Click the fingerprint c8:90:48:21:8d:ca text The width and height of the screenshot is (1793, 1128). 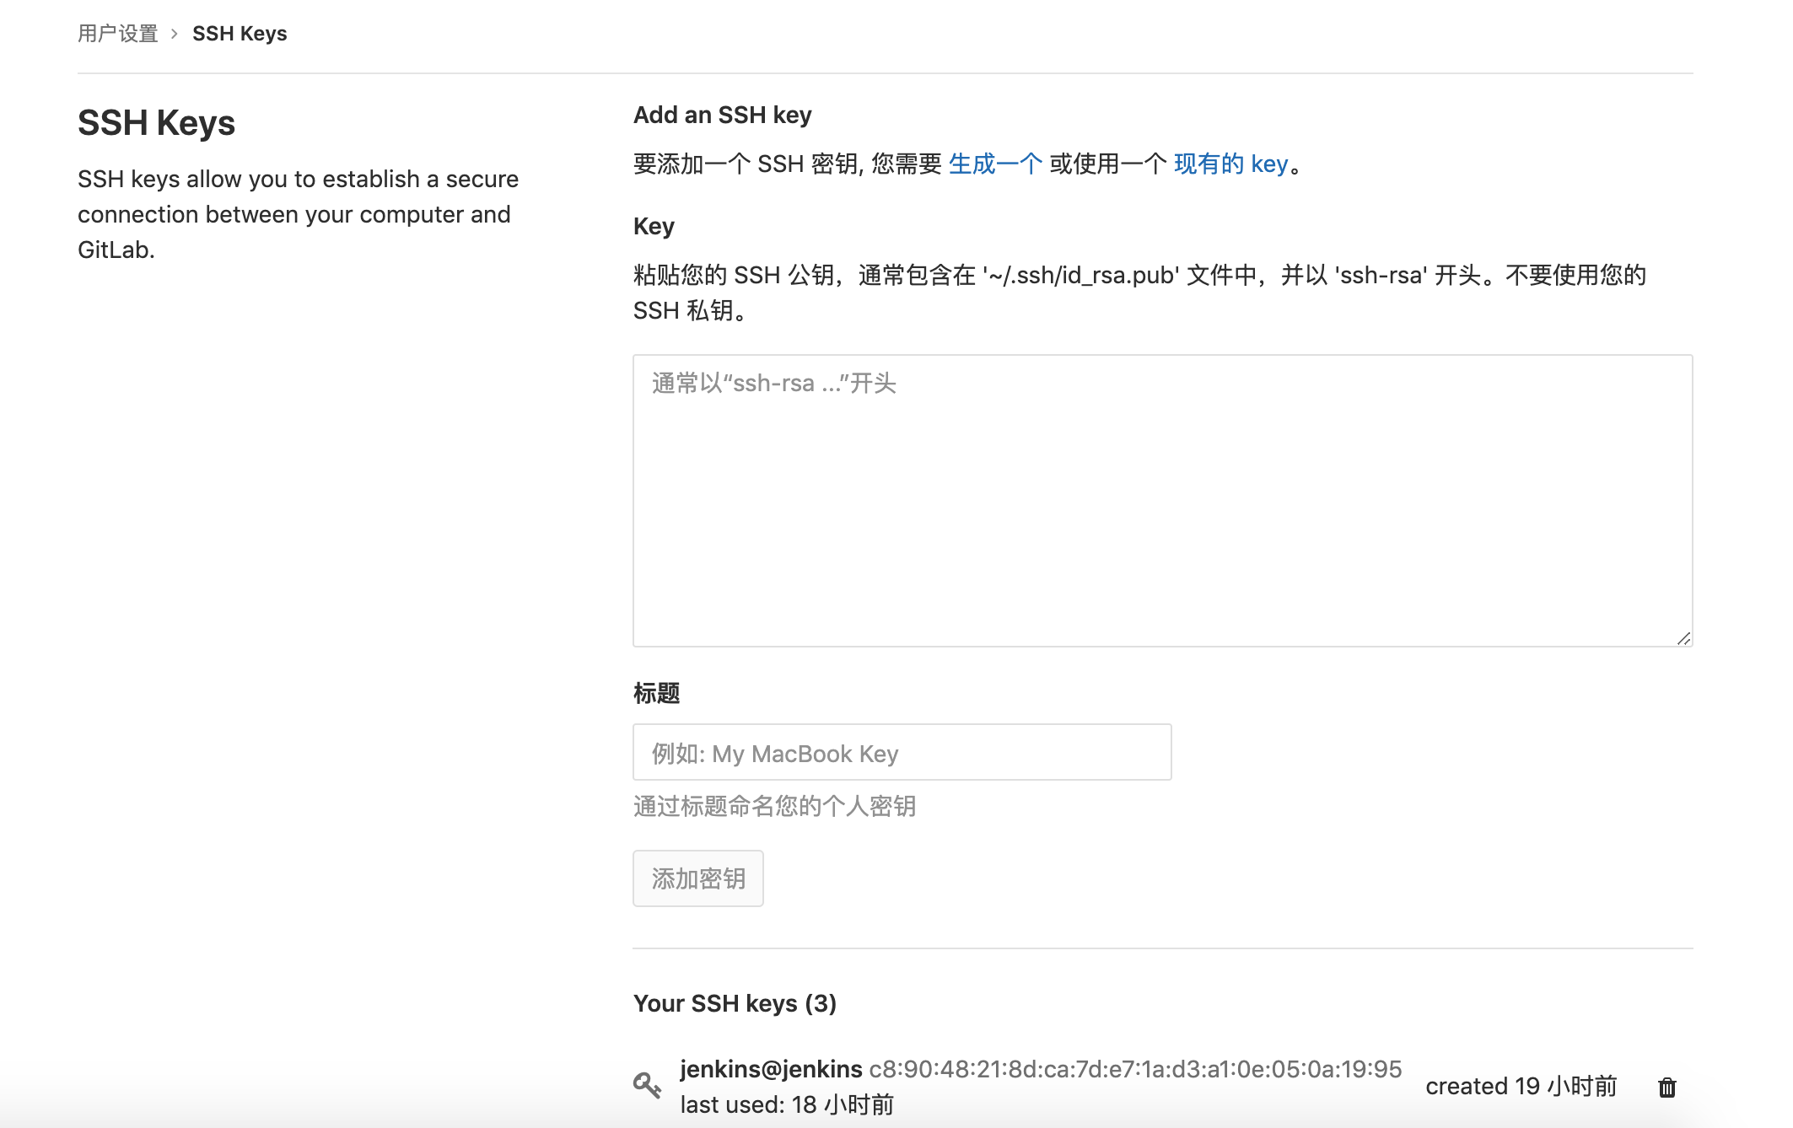tap(1135, 1069)
